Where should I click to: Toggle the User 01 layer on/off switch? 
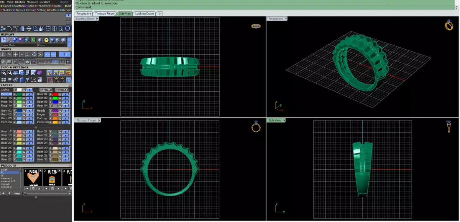pos(65,94)
